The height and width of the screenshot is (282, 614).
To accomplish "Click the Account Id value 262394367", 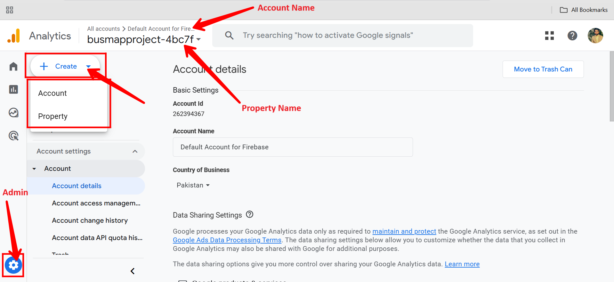I will pyautogui.click(x=189, y=114).
